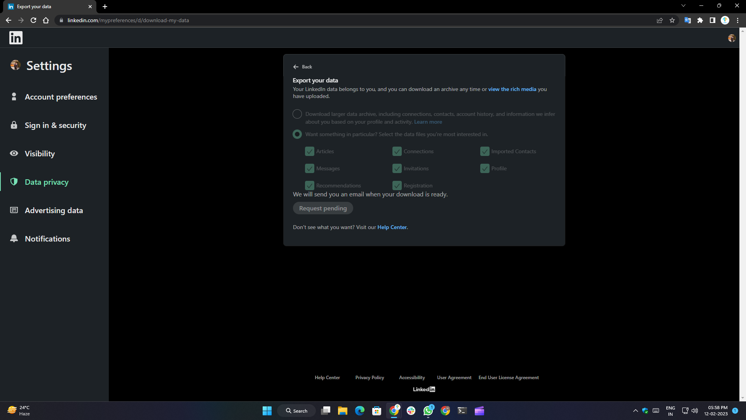Open Chrome's three-dot menu
This screenshot has width=746, height=420.
tap(737, 20)
